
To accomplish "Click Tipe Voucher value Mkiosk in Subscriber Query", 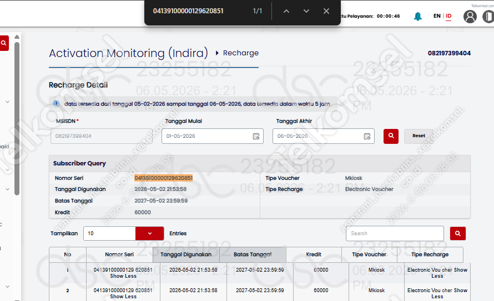I will 354,178.
